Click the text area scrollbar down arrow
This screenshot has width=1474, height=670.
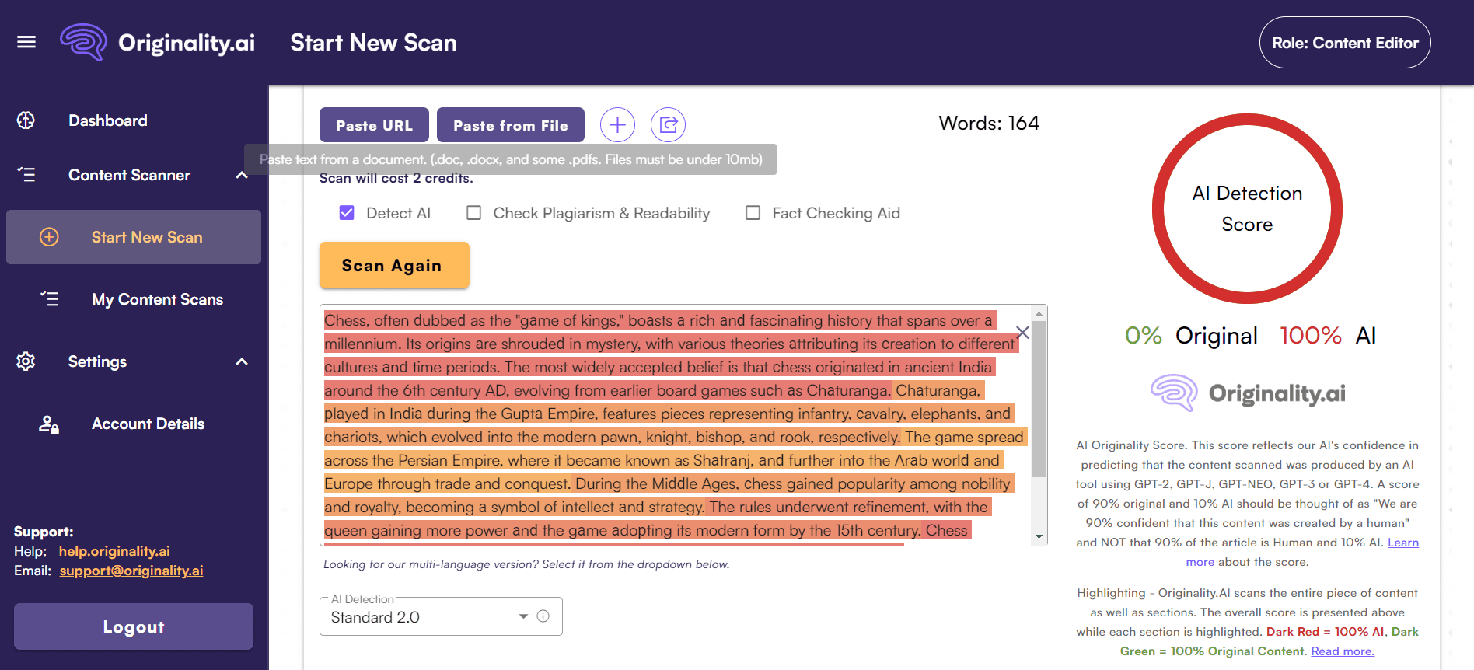(x=1039, y=536)
